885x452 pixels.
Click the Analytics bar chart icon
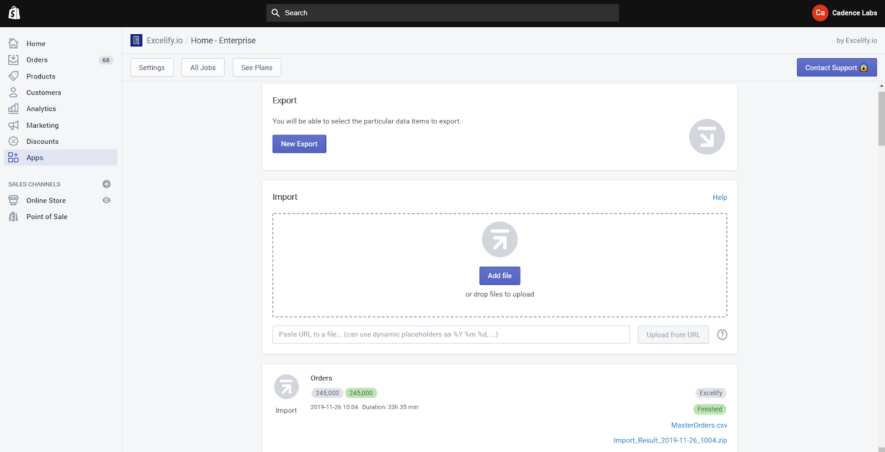[13, 108]
